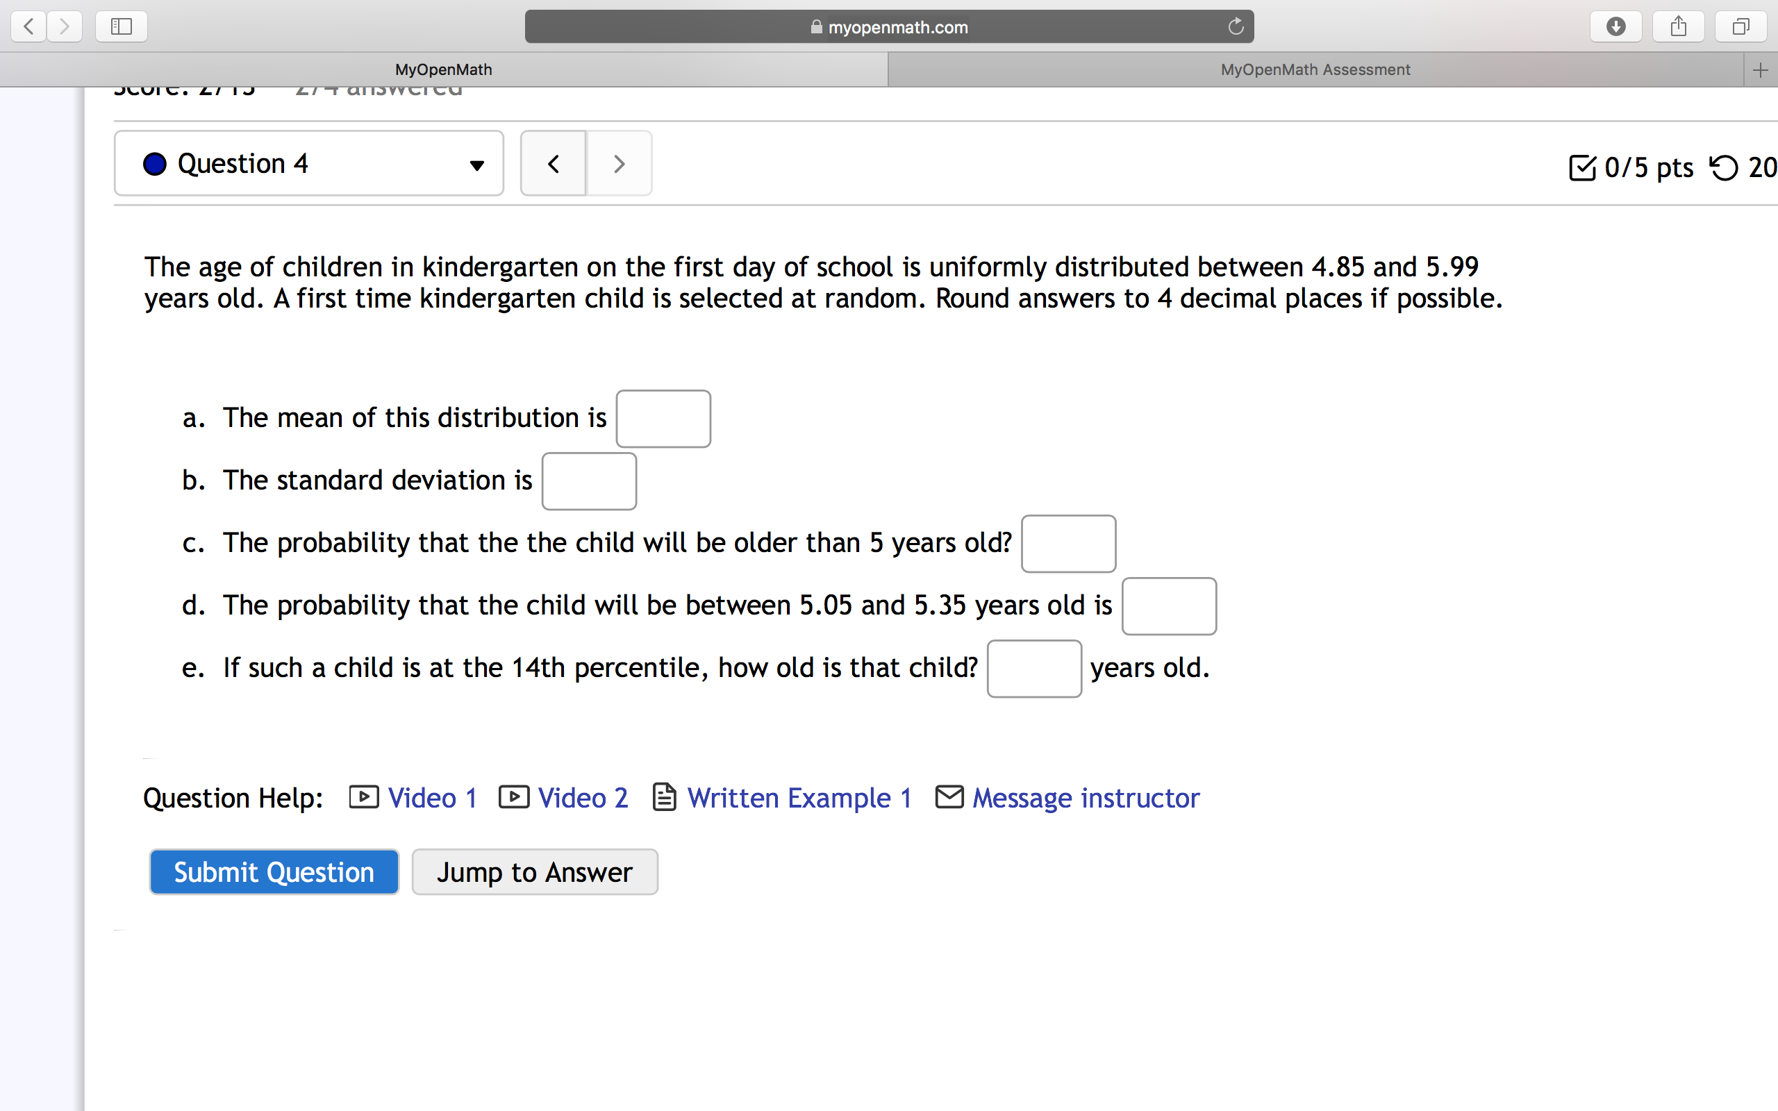Click the standard deviation input box
1778x1111 pixels.
588,481
